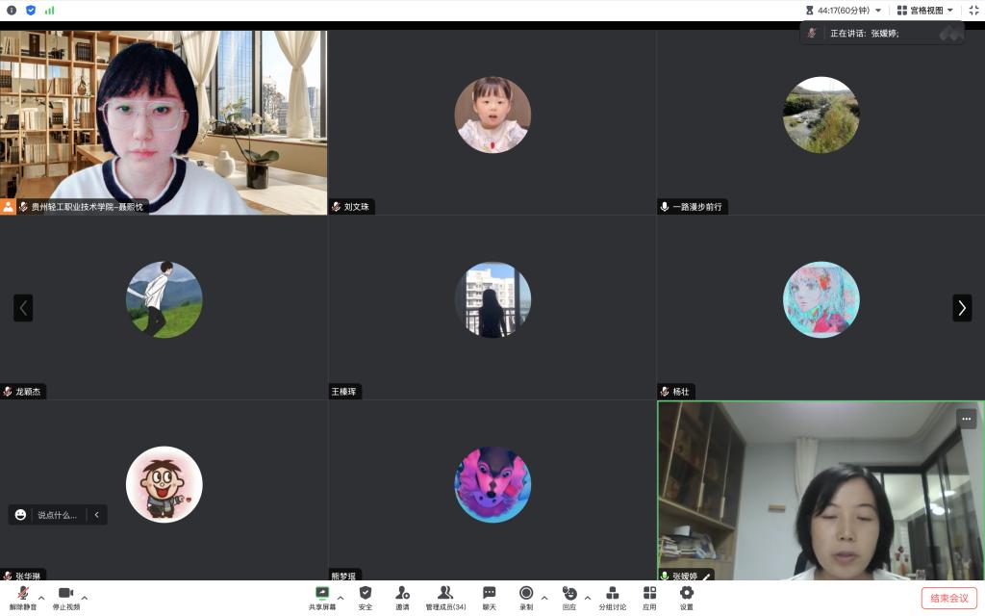
Task: Open the Apps (应用) icon
Action: coord(649,593)
